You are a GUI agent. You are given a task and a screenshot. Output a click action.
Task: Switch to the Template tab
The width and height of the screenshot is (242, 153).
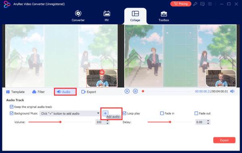point(15,92)
